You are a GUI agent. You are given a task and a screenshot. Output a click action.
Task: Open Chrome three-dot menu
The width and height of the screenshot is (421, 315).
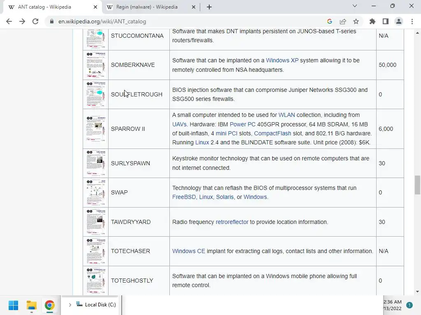(412, 21)
